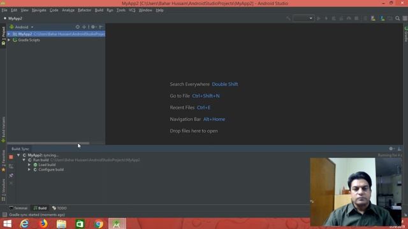Image resolution: width=408 pixels, height=229 pixels.
Task: Open the Refactor menu
Action: click(85, 10)
